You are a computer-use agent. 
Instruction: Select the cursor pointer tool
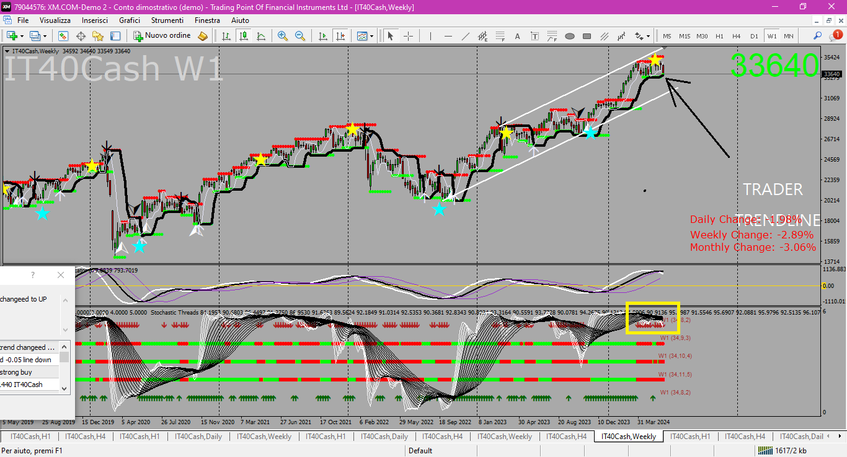(391, 36)
